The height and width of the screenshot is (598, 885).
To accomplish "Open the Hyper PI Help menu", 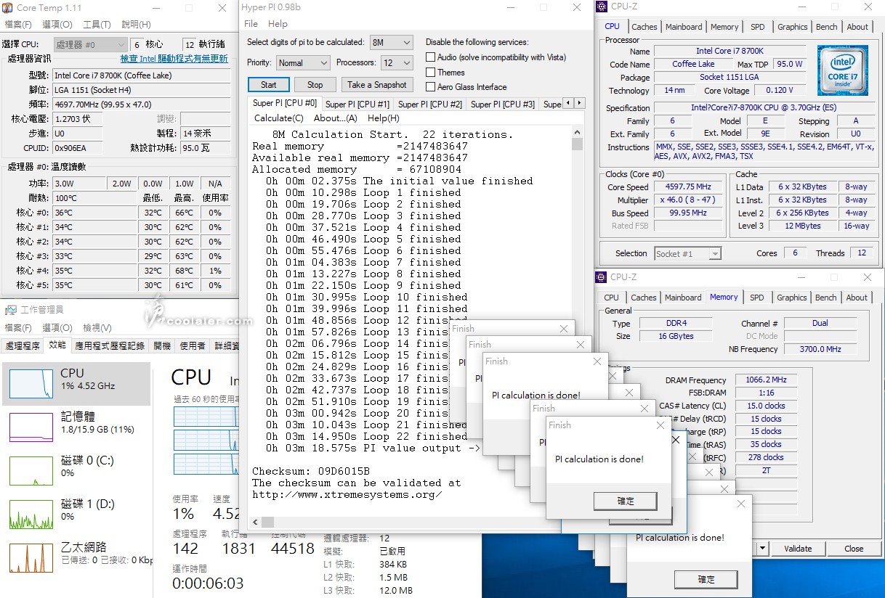I will click(278, 24).
